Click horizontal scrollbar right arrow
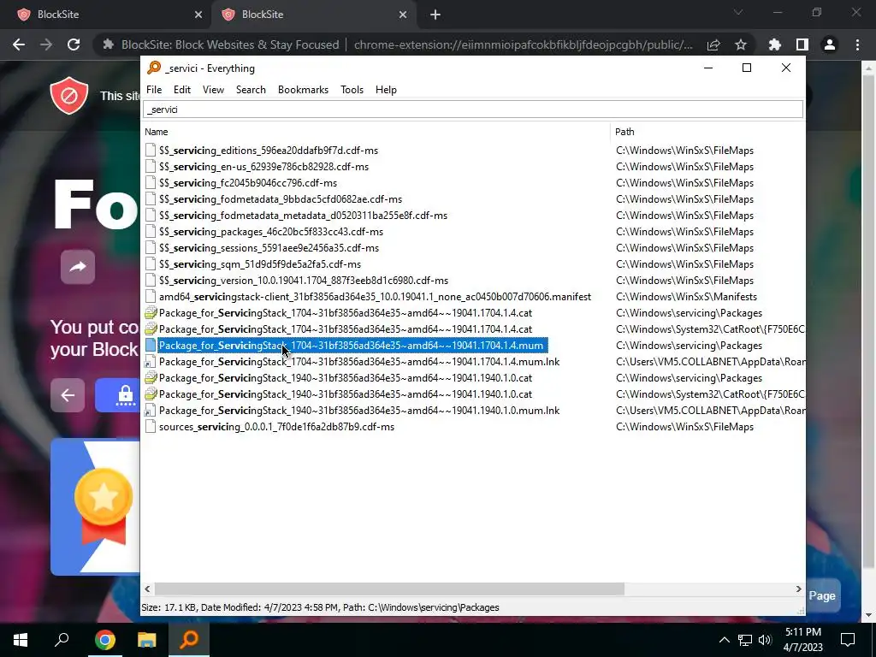The width and height of the screenshot is (876, 657). [798, 589]
